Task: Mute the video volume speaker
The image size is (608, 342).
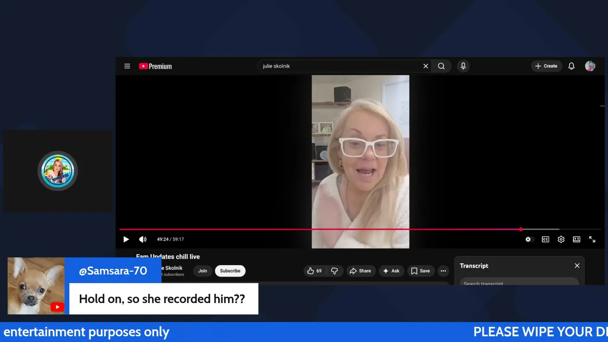Action: point(142,239)
